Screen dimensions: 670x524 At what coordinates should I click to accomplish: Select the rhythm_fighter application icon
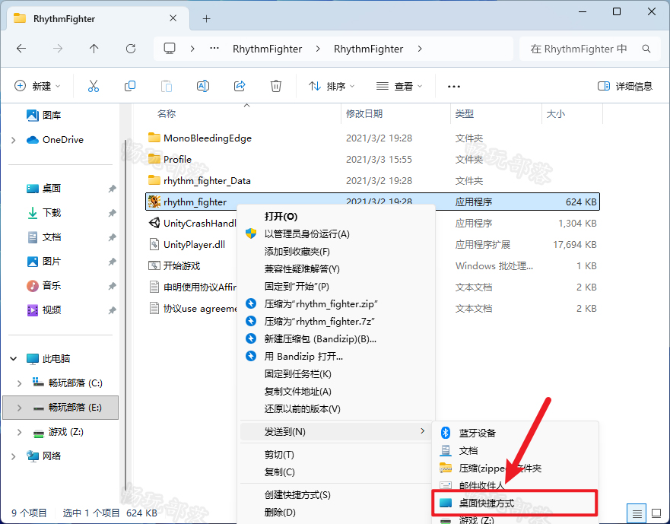[x=154, y=202]
